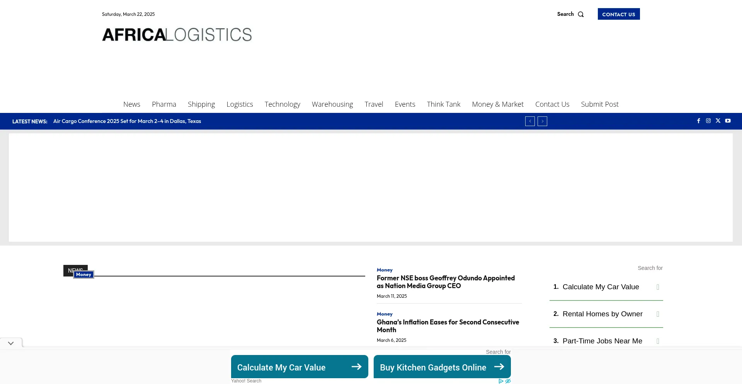Image resolution: width=742 pixels, height=384 pixels.
Task: Expand the Rental Homes by Owner suggestion
Action: tap(657, 314)
